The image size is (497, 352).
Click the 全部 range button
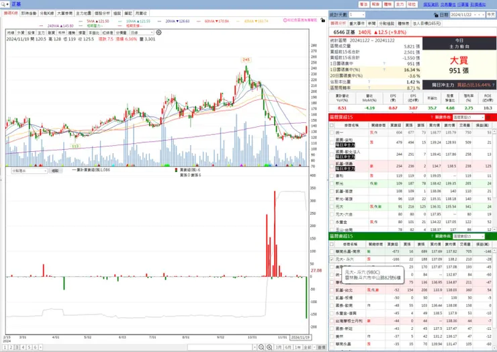[307, 347]
